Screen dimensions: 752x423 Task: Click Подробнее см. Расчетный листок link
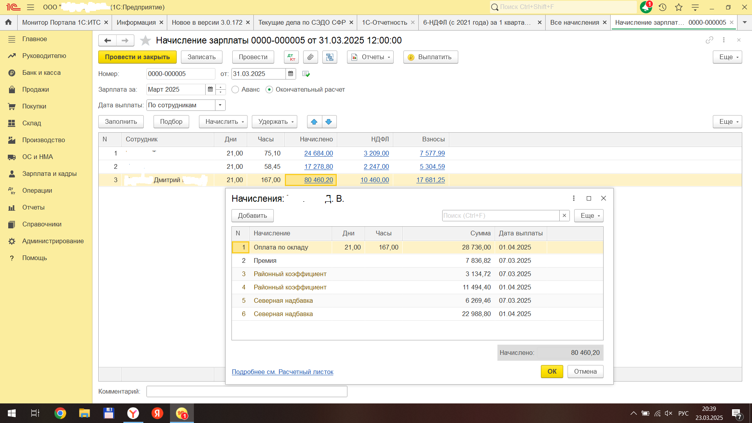(282, 372)
